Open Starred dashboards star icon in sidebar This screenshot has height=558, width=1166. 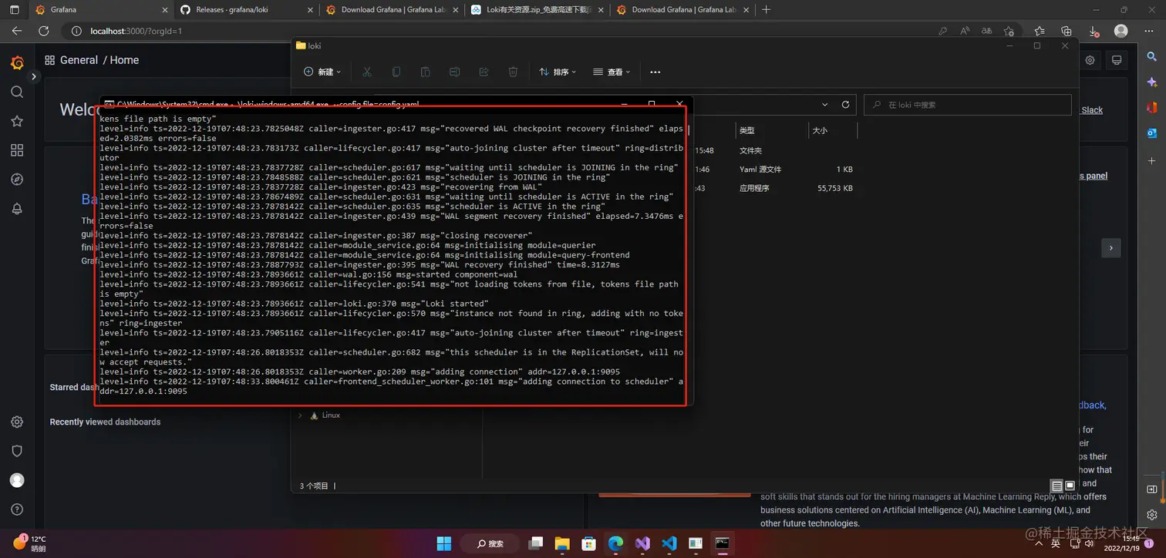coord(17,121)
